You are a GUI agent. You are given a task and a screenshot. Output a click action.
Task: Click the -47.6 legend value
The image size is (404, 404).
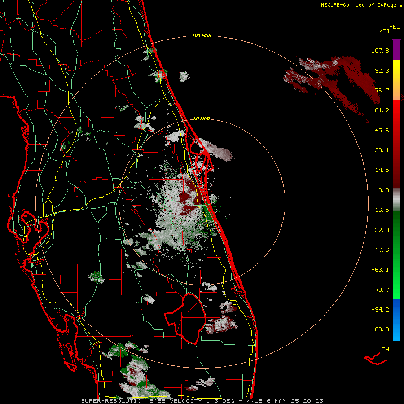[380, 250]
